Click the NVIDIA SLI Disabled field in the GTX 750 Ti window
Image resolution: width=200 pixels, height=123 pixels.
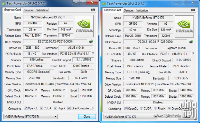(x=59, y=102)
